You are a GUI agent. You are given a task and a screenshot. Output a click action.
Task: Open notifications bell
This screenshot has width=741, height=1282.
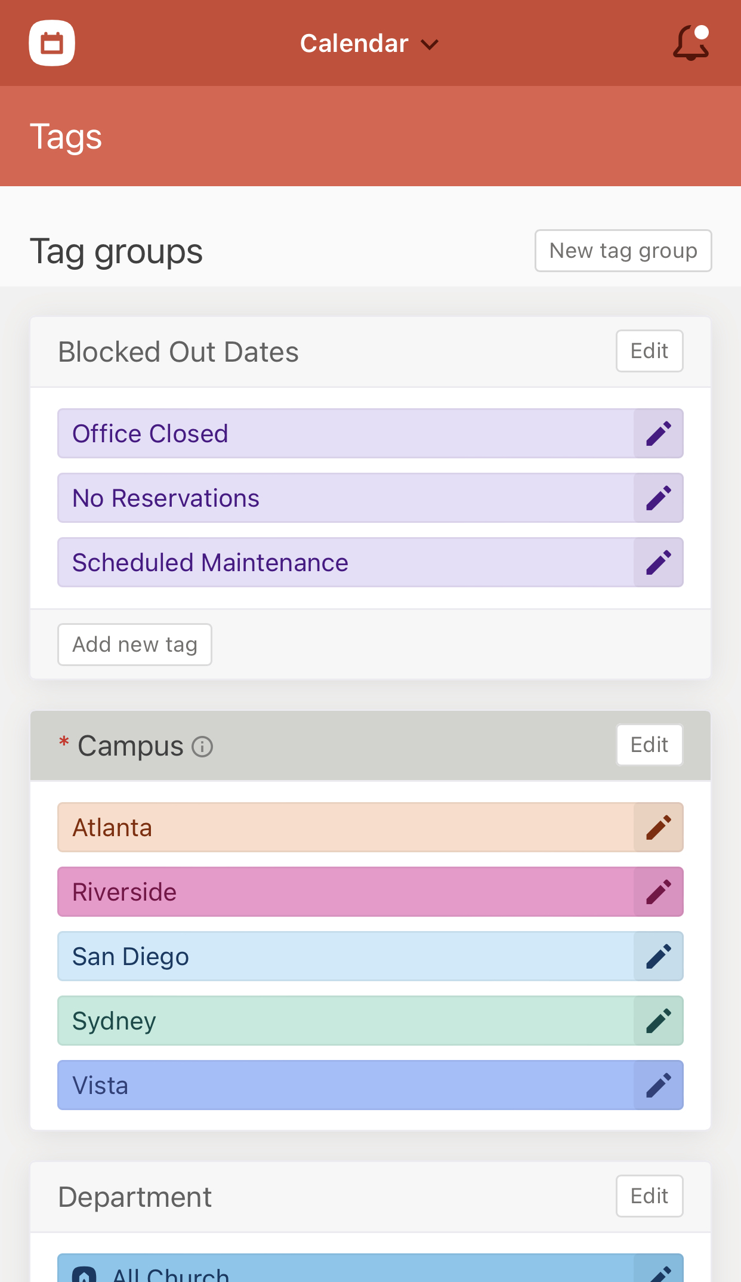click(691, 42)
